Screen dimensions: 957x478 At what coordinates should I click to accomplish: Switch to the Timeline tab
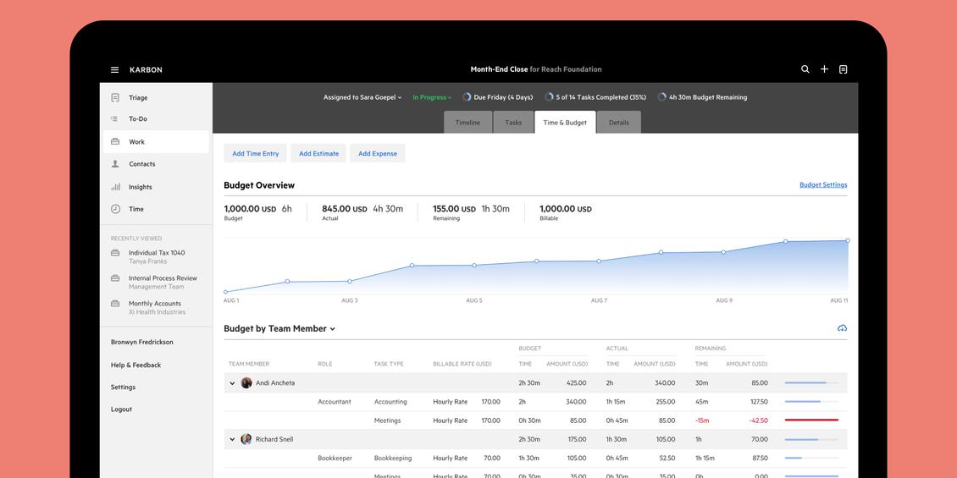click(467, 123)
